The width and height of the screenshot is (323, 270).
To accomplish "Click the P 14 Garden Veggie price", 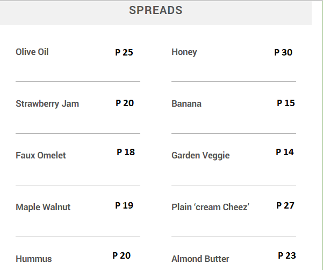I will 285,152.
